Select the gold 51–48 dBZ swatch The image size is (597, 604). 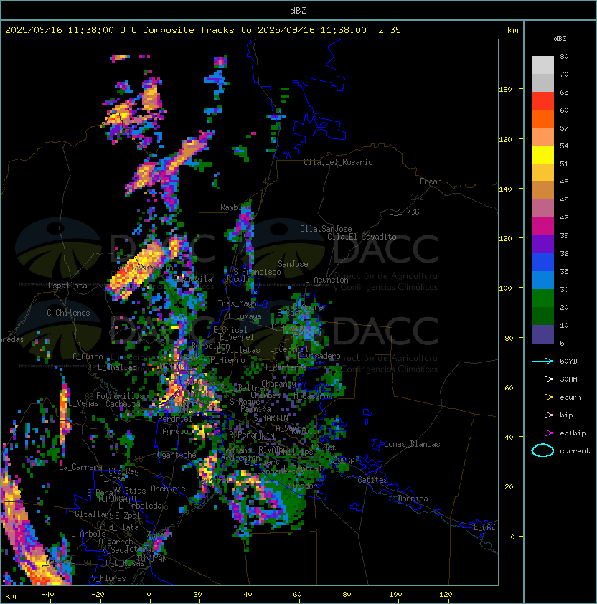[x=542, y=173]
